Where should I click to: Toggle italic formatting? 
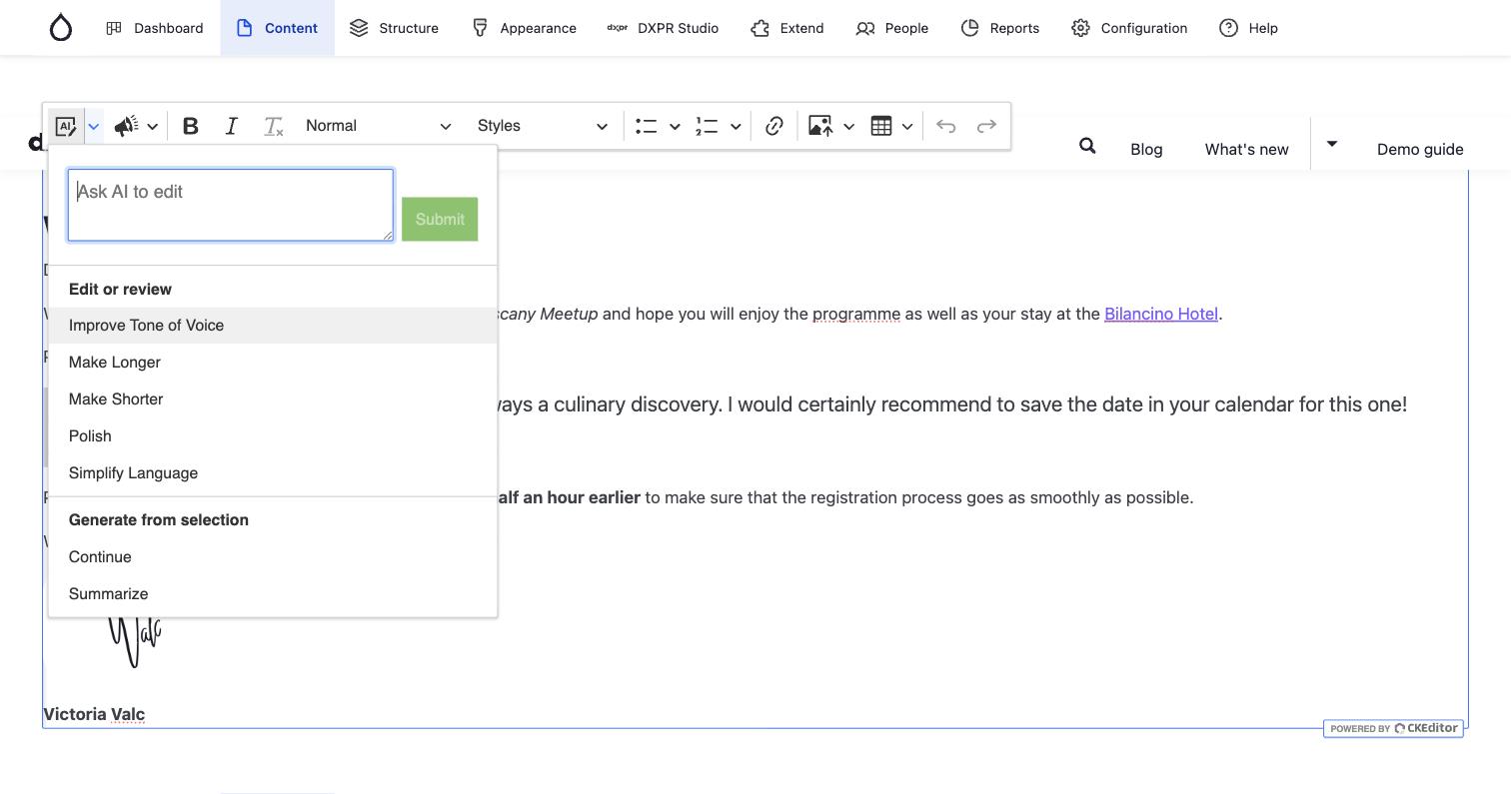(x=232, y=126)
